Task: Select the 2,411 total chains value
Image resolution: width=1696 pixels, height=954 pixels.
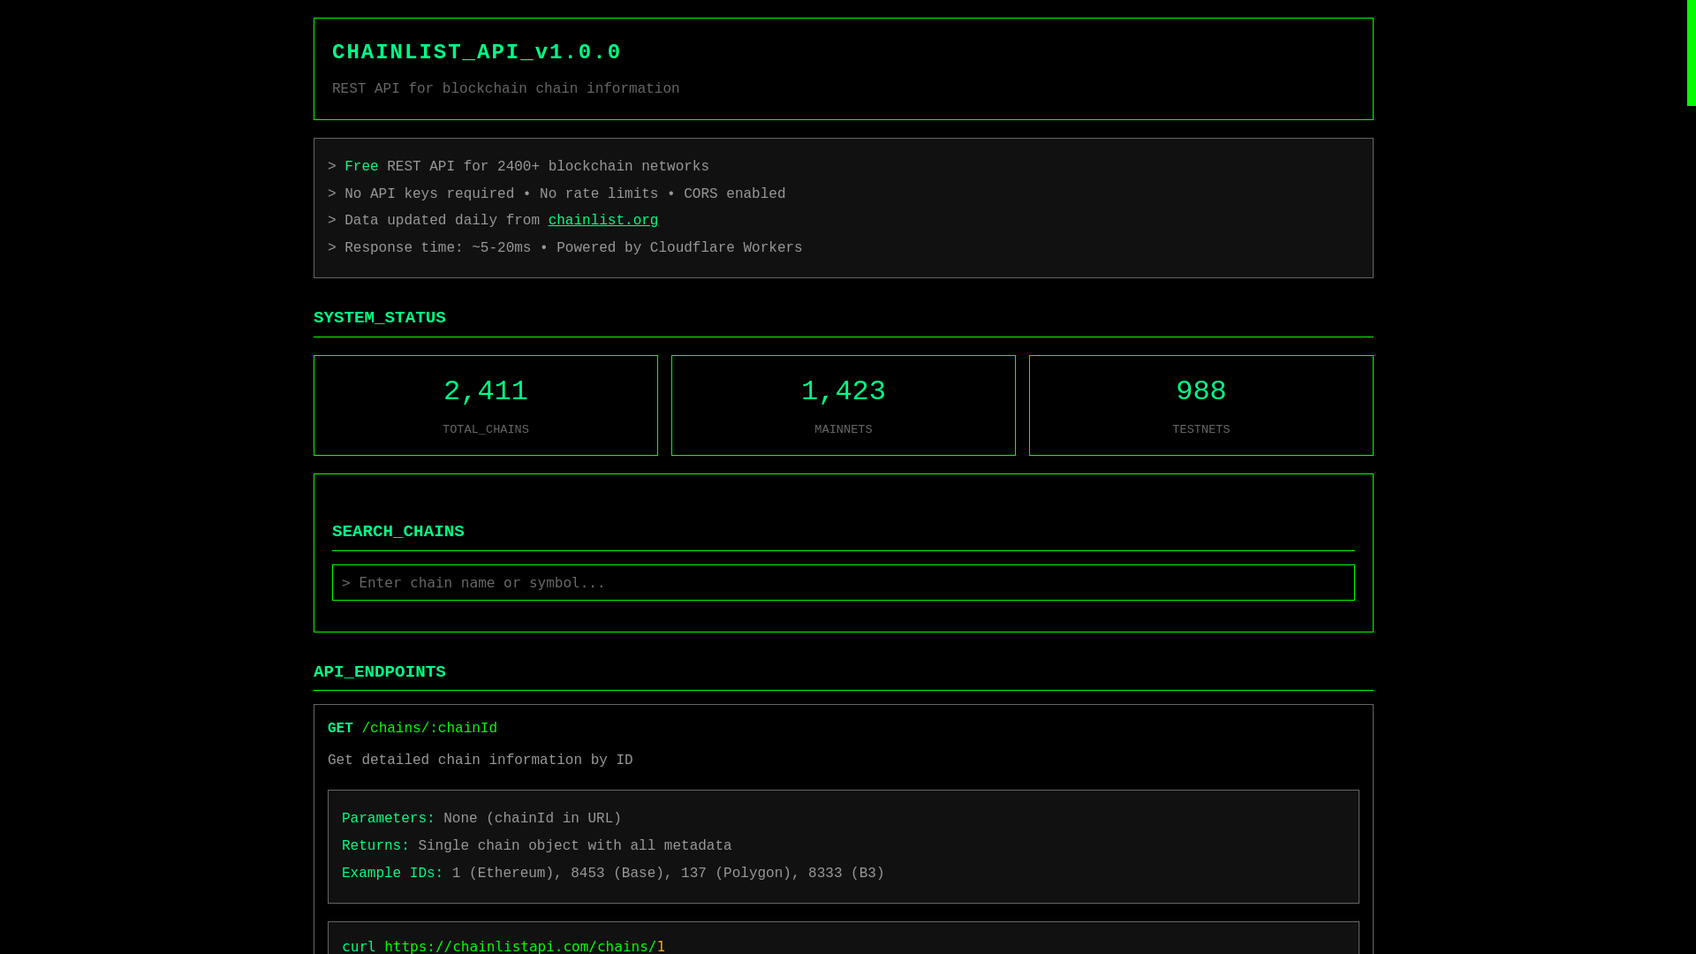Action: tap(486, 391)
